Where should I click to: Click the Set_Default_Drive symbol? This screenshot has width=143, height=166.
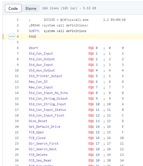[x=45, y=127]
